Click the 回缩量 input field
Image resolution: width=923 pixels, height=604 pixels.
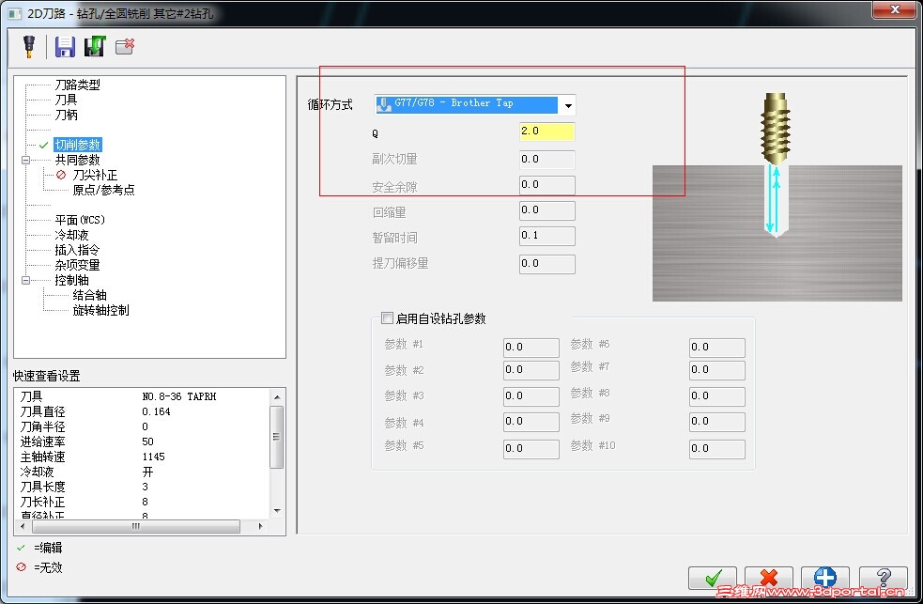[546, 210]
